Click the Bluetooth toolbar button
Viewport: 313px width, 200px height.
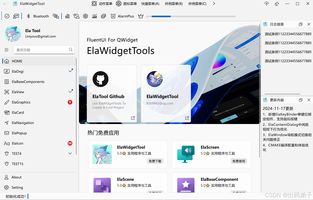38,16
